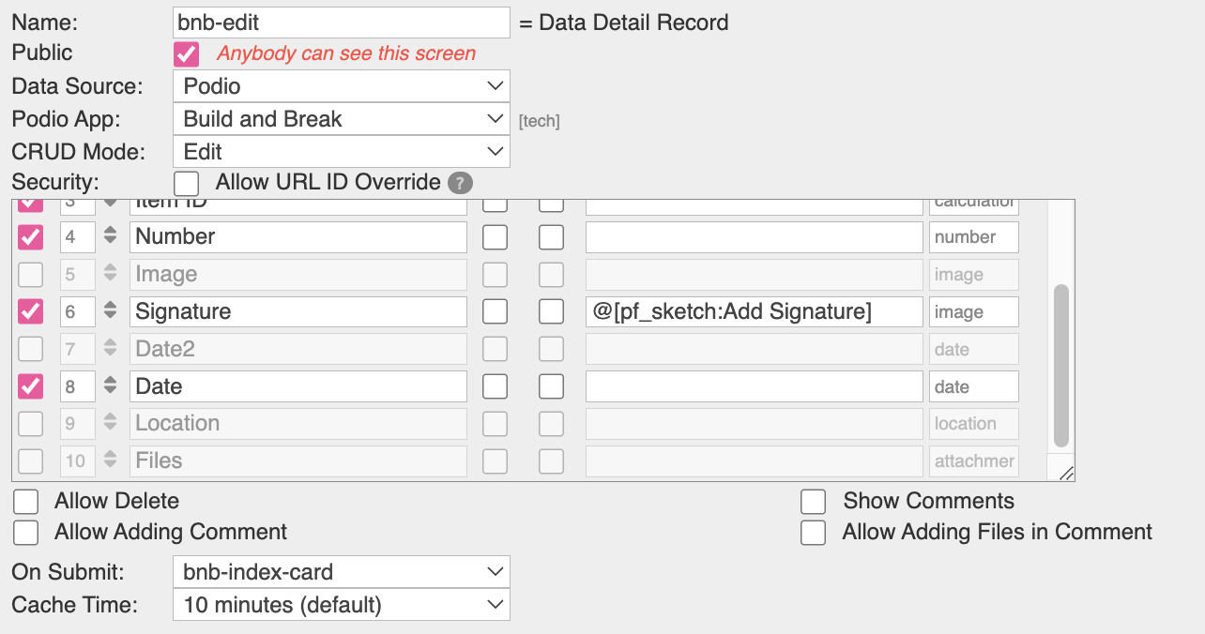This screenshot has height=634, width=1205.
Task: Click the help icon beside Allow URL ID Override
Action: coord(460,183)
